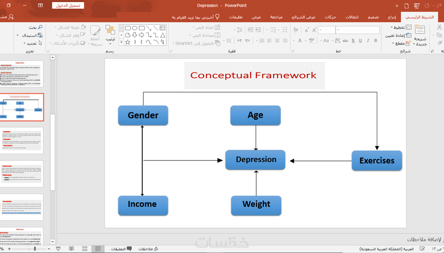Screen dimensions: 444x253
Task: Open the تحديد select menu
Action: pyautogui.click(x=33, y=43)
